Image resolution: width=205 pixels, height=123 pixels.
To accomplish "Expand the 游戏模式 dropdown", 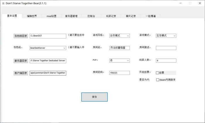I will tap(166, 36).
